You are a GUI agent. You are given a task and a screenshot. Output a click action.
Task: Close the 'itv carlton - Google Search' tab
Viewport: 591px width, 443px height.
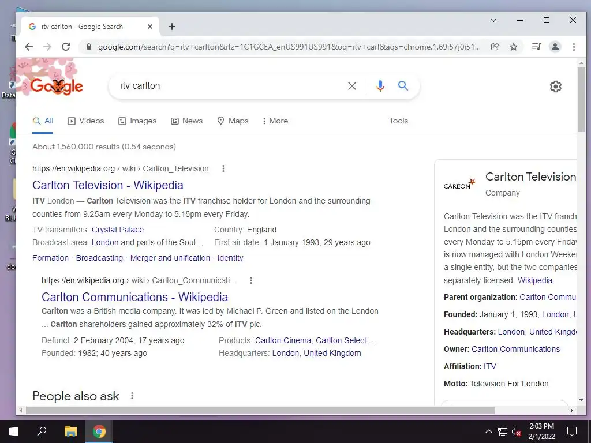(x=149, y=27)
